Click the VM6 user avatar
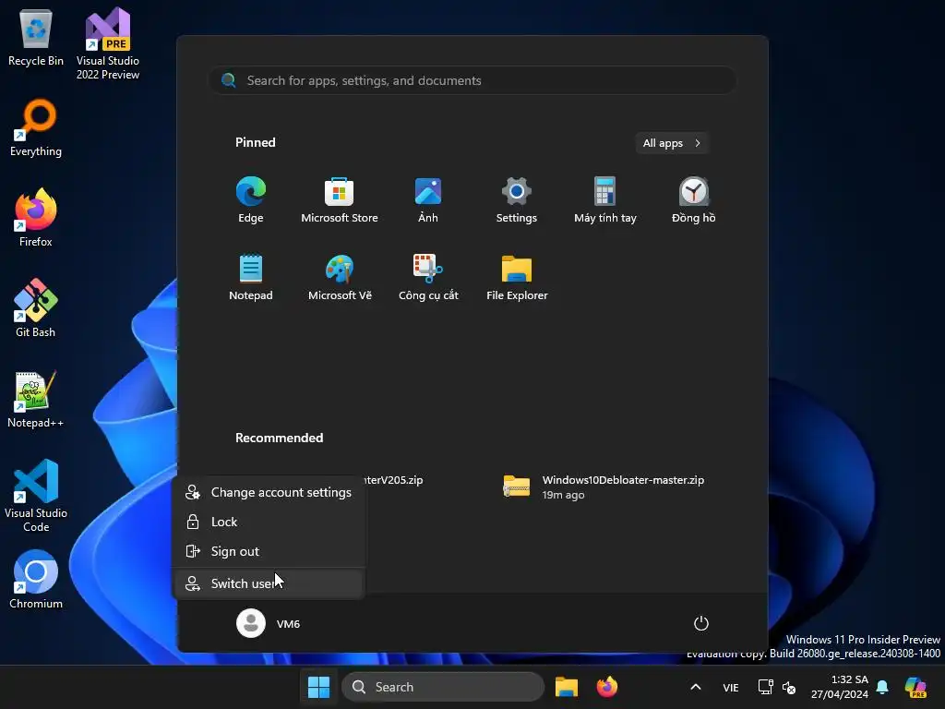Viewport: 945px width, 709px height. coord(251,623)
